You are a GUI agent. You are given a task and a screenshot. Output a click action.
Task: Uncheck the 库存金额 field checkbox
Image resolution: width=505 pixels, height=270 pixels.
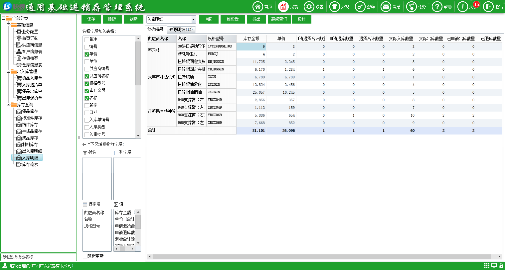[x=87, y=91]
